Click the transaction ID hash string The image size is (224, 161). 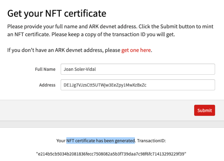(111, 154)
